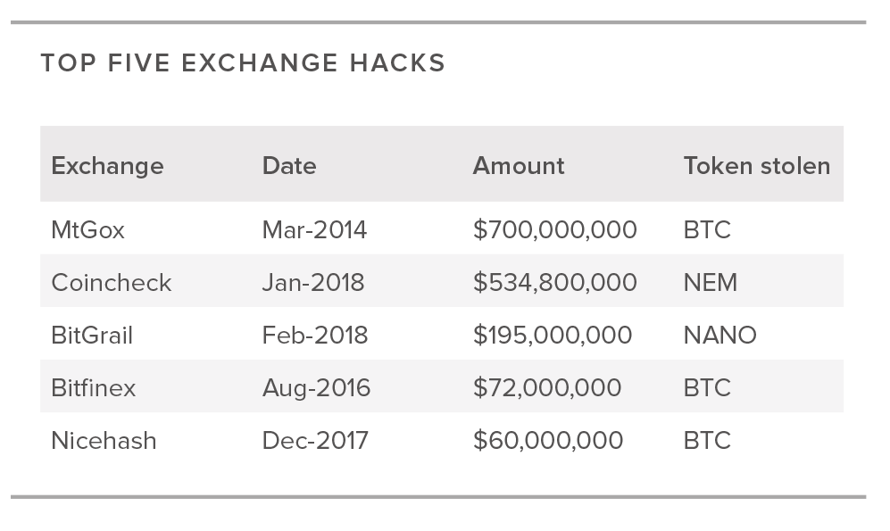This screenshot has height=531, width=890.
Task: Click the Mar-2014 date cell
Action: point(314,230)
